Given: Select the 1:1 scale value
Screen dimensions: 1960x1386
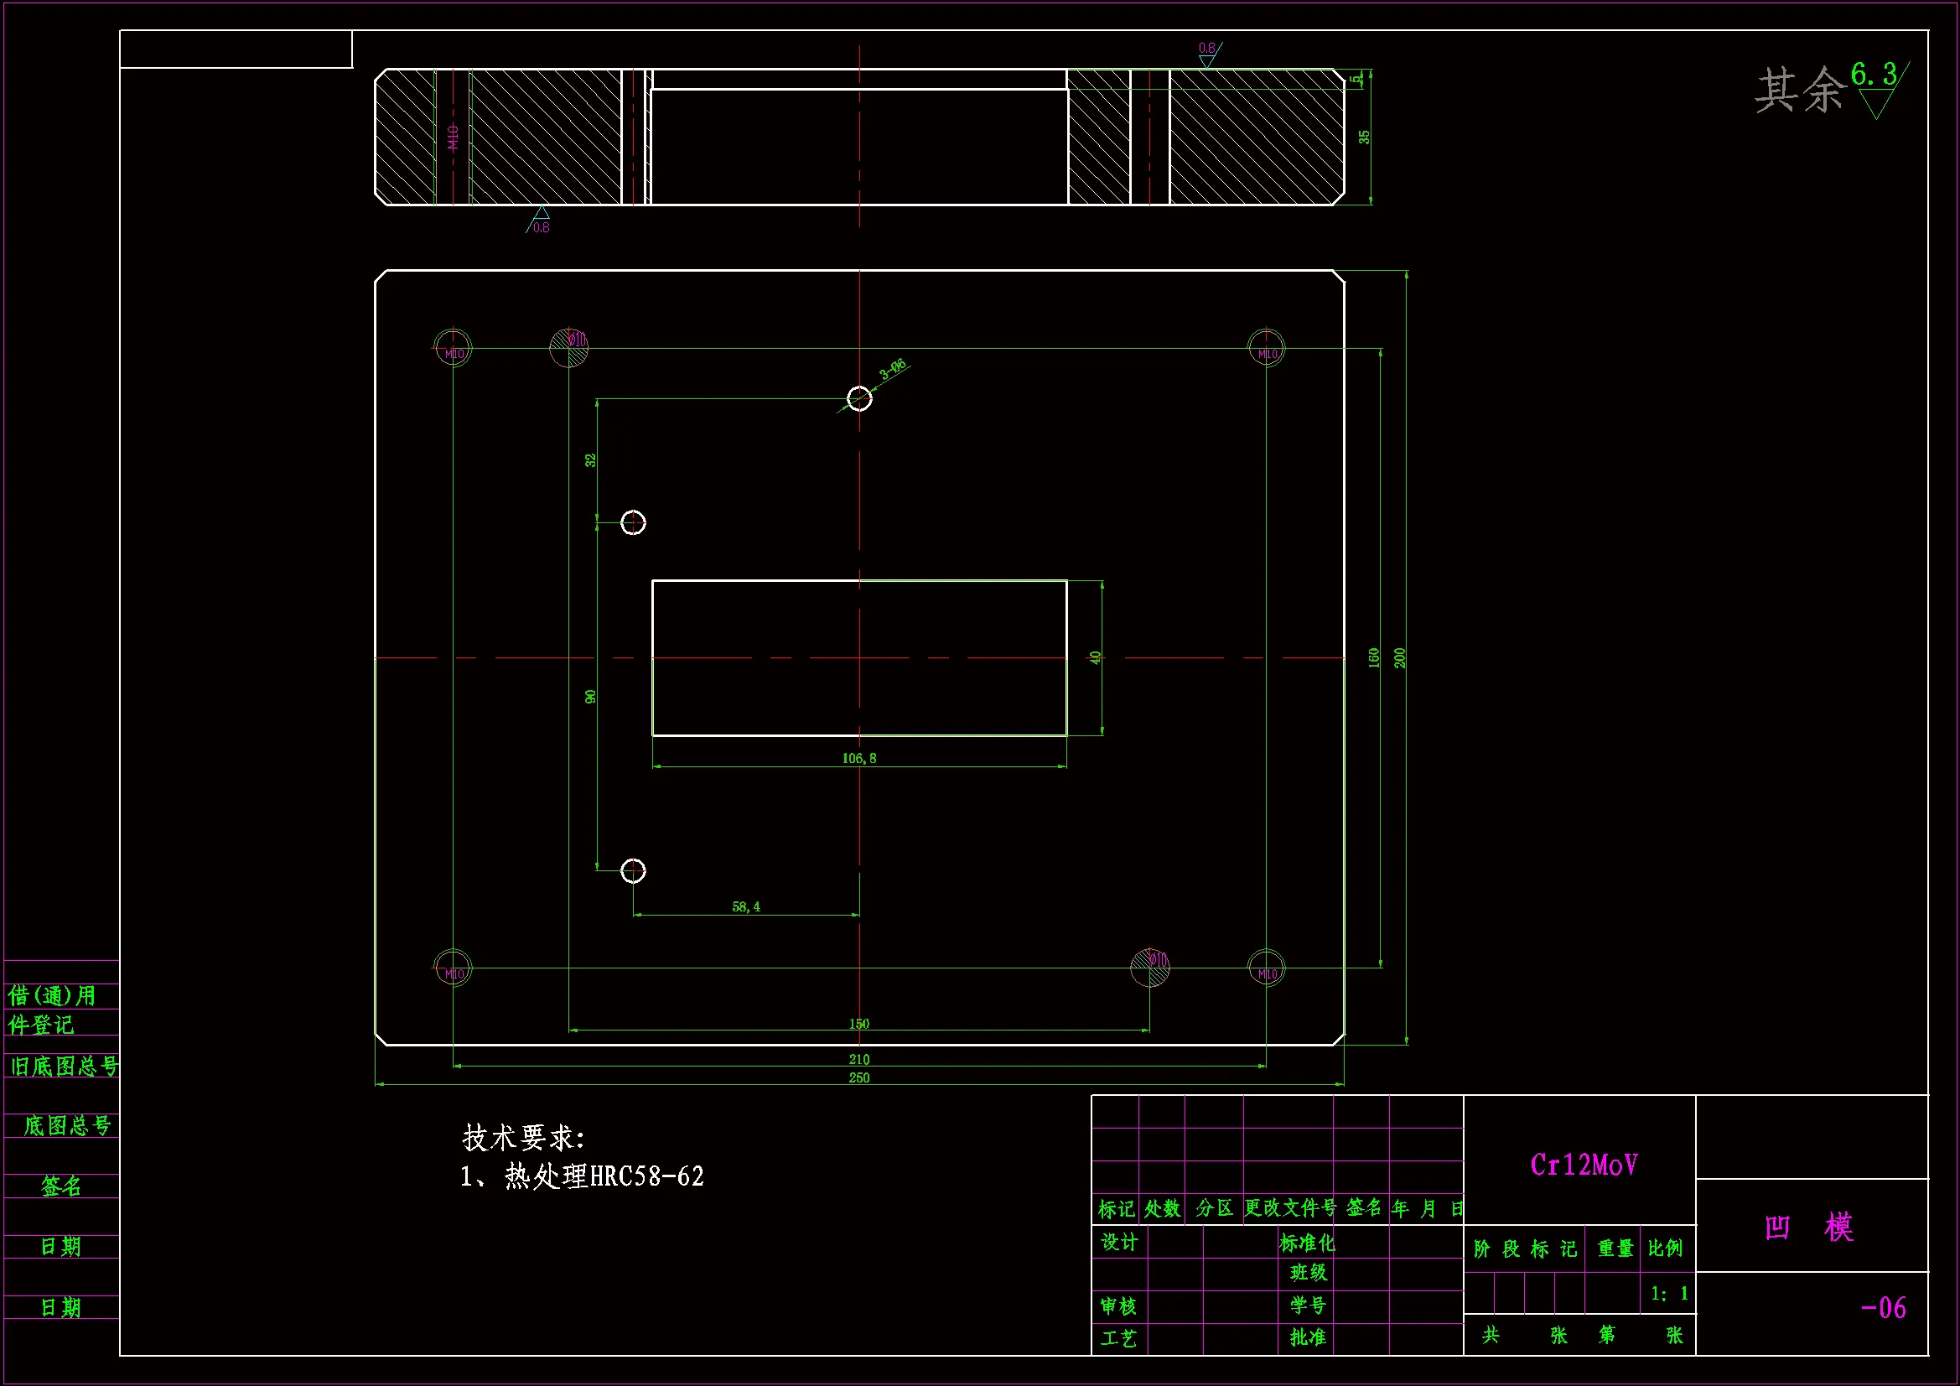Looking at the screenshot, I should (1669, 1294).
